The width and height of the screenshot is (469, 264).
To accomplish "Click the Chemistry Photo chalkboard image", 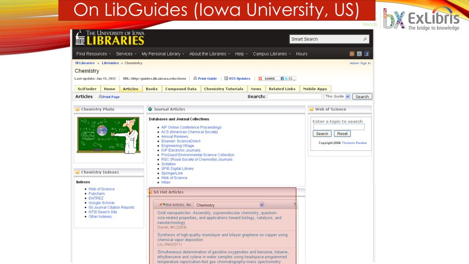I will click(108, 135).
